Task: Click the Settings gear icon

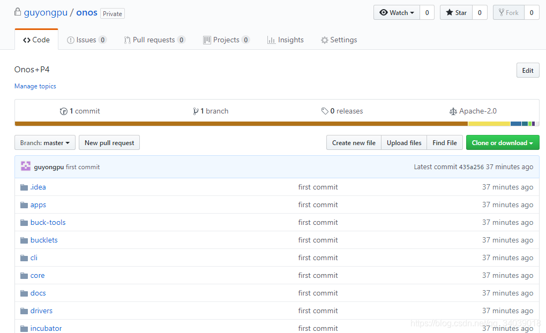Action: (x=325, y=40)
